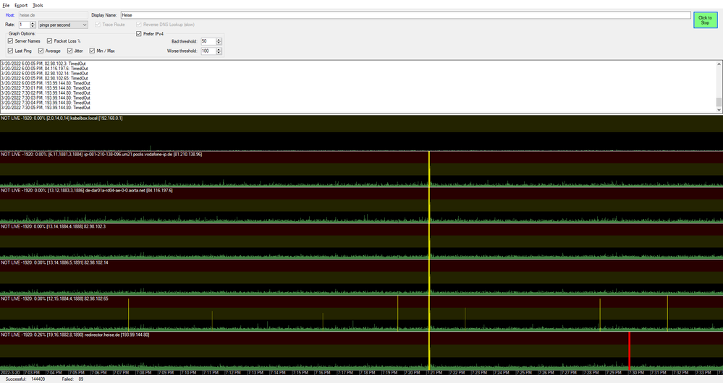Click the red packet-loss bar near 7:30 PM

tap(630, 350)
